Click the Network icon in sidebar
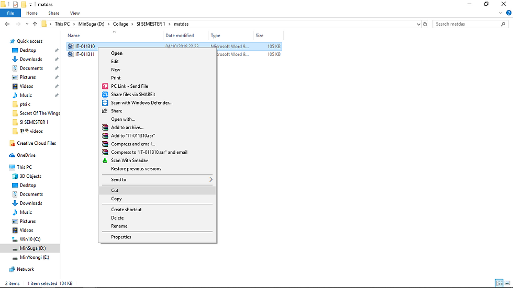Image resolution: width=513 pixels, height=288 pixels. point(12,269)
